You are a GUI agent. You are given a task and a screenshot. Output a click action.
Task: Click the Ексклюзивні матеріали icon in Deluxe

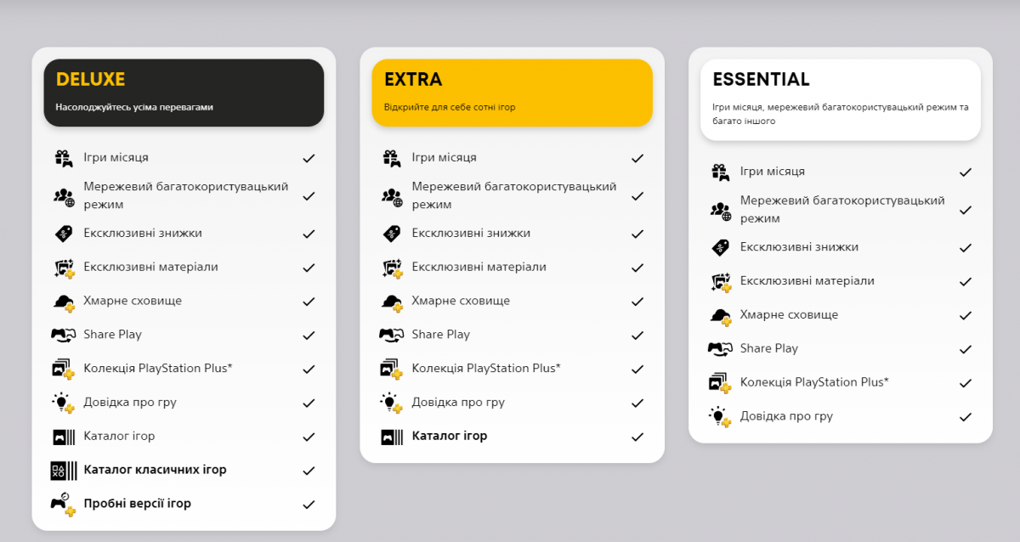click(x=64, y=268)
